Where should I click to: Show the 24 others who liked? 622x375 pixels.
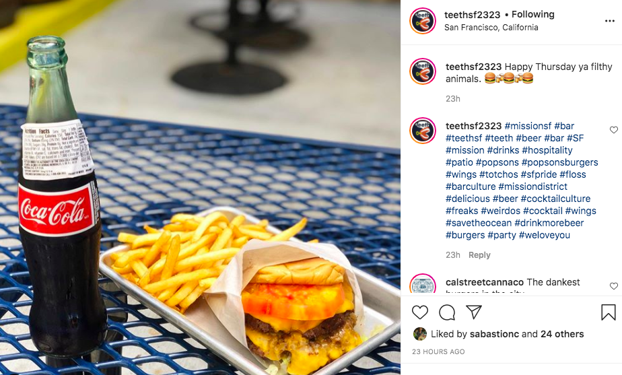click(562, 334)
